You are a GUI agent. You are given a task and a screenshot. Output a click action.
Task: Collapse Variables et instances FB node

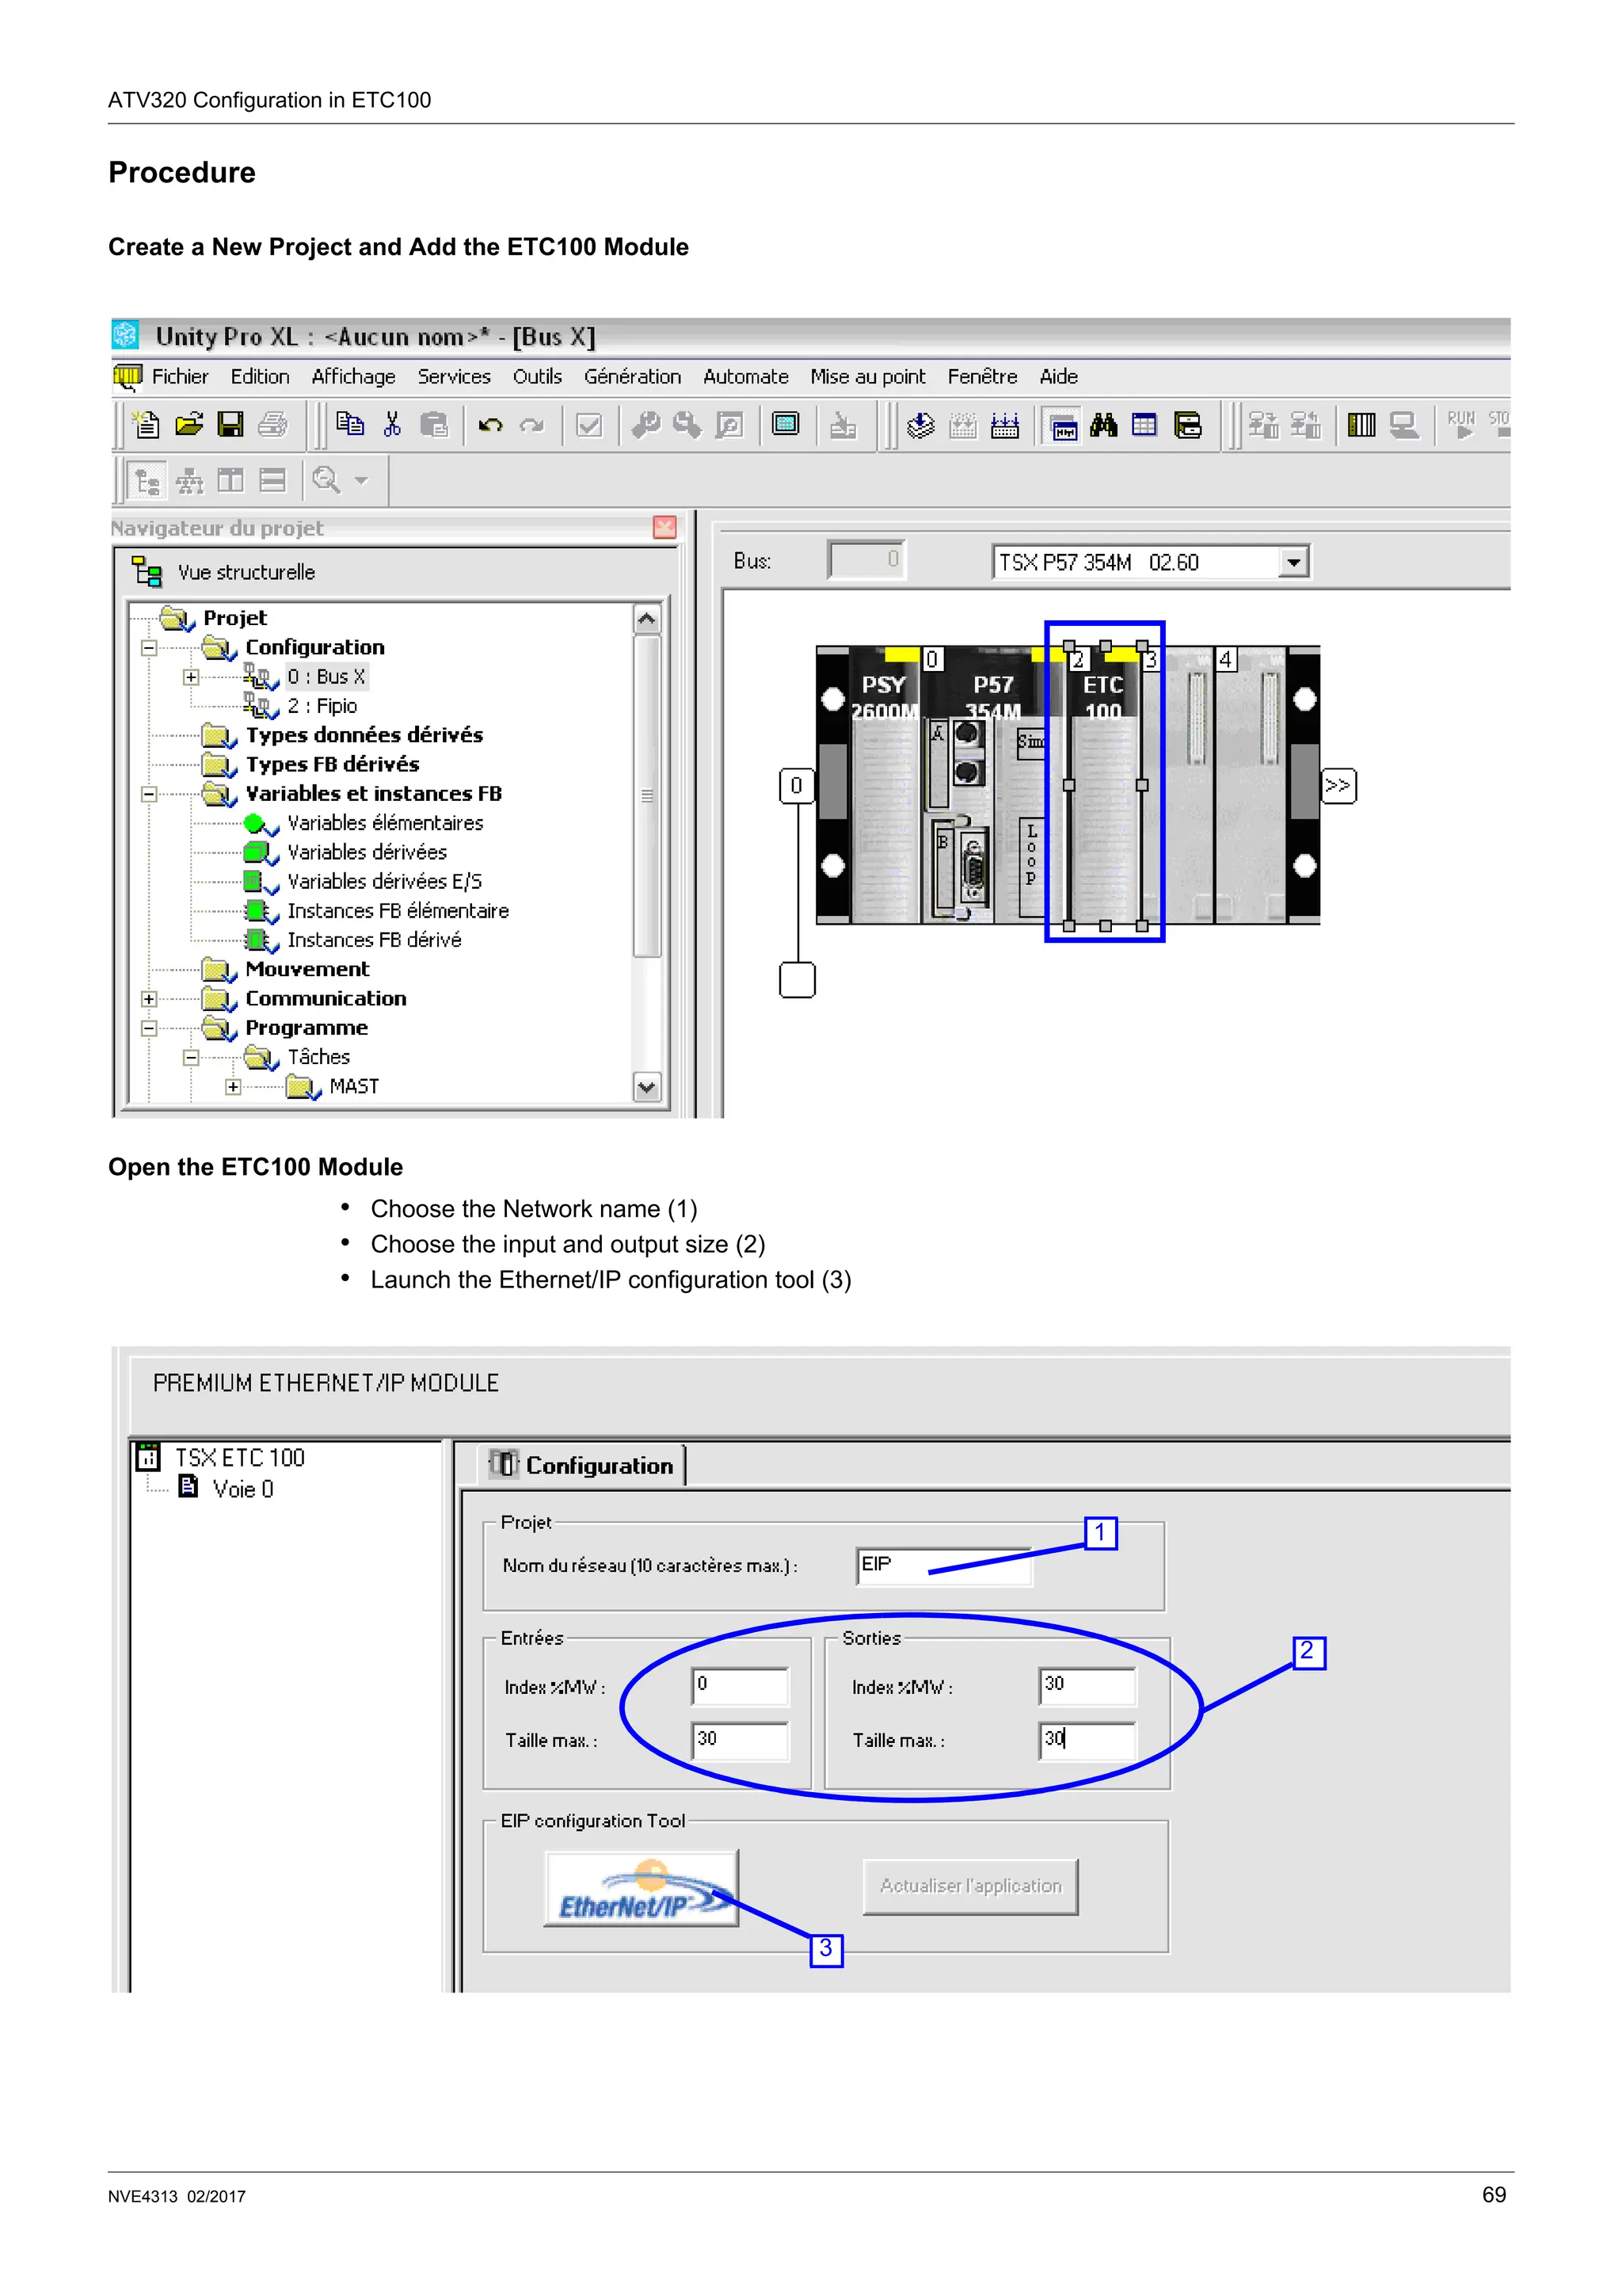pyautogui.click(x=149, y=794)
